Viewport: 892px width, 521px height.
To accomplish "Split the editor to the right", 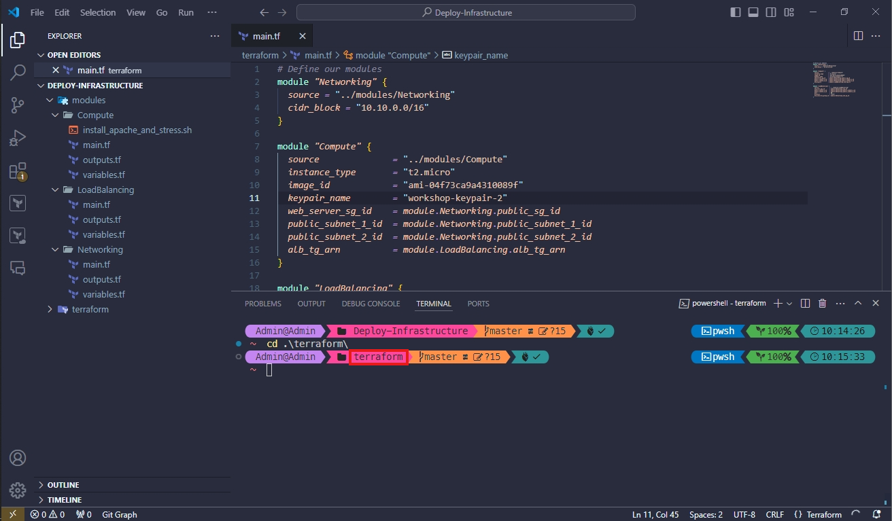I will point(858,36).
